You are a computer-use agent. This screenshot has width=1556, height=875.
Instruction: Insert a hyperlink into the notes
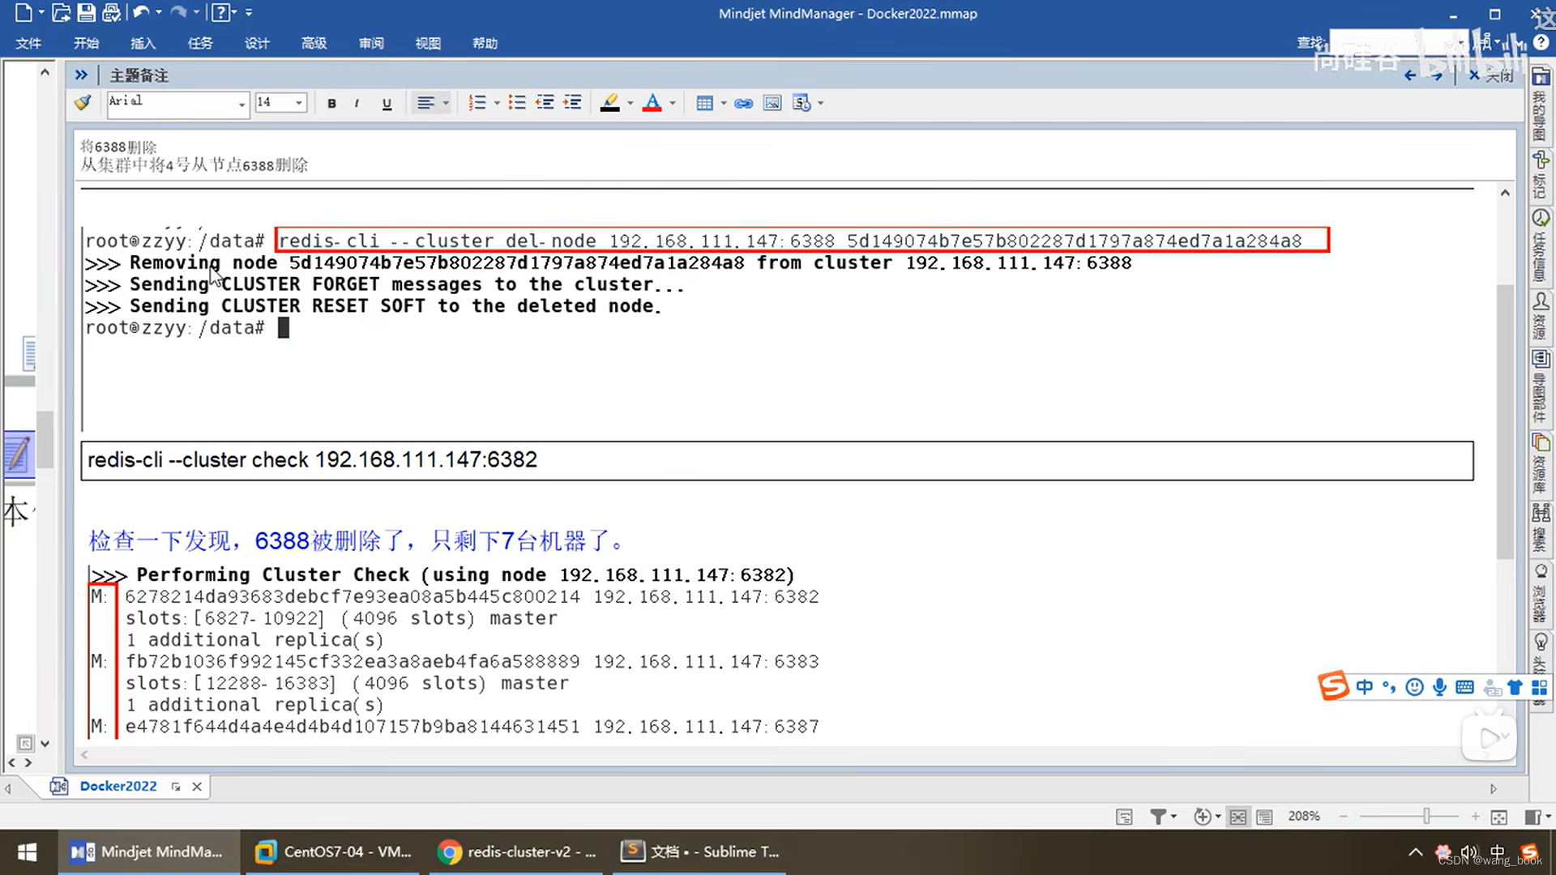click(743, 103)
